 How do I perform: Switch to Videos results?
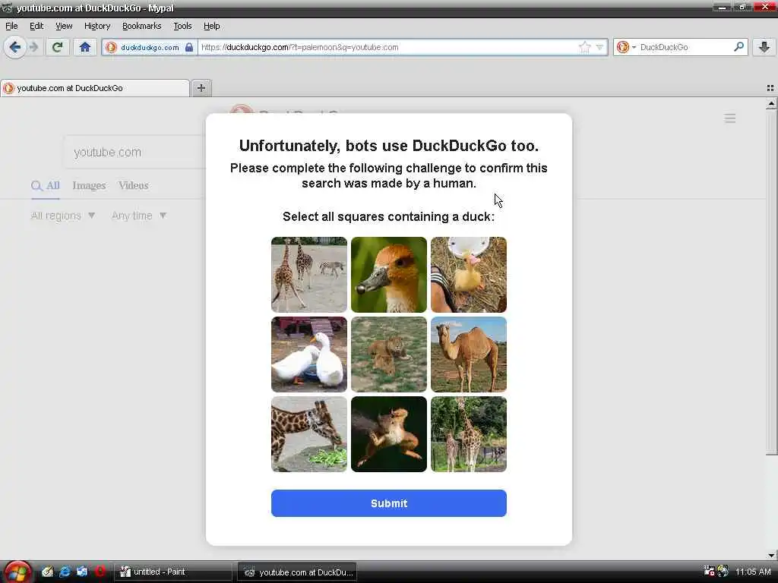point(133,186)
